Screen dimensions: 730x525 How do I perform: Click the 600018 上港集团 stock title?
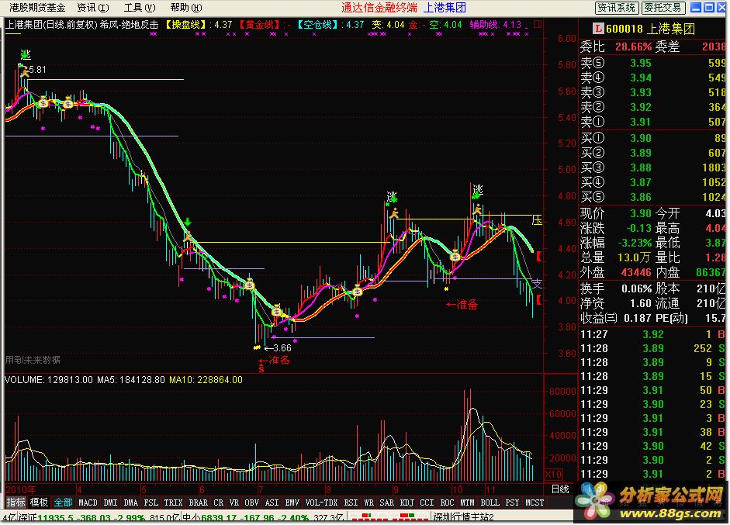click(x=650, y=29)
